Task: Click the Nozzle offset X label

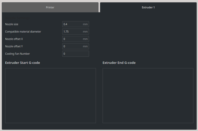Action: pos(14,39)
